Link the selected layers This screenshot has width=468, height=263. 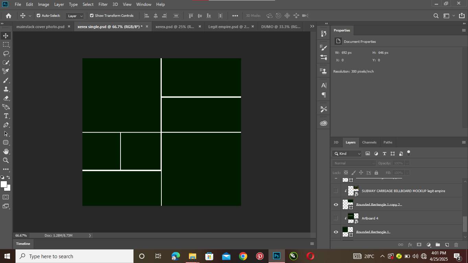click(401, 245)
